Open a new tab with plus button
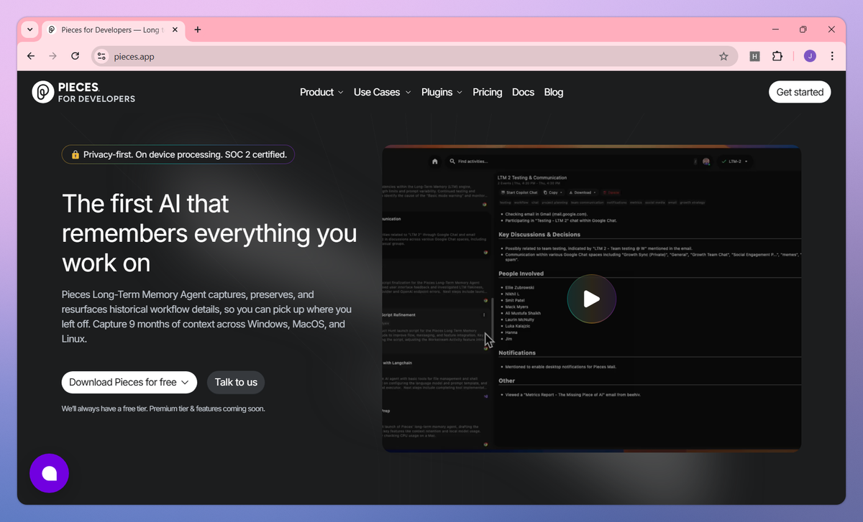863x522 pixels. coord(198,29)
